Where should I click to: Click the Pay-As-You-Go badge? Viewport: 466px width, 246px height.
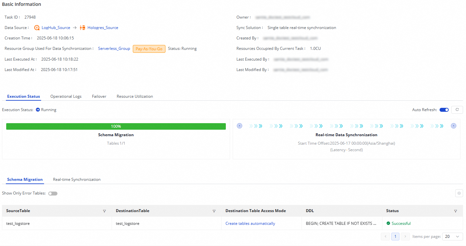pyautogui.click(x=149, y=49)
